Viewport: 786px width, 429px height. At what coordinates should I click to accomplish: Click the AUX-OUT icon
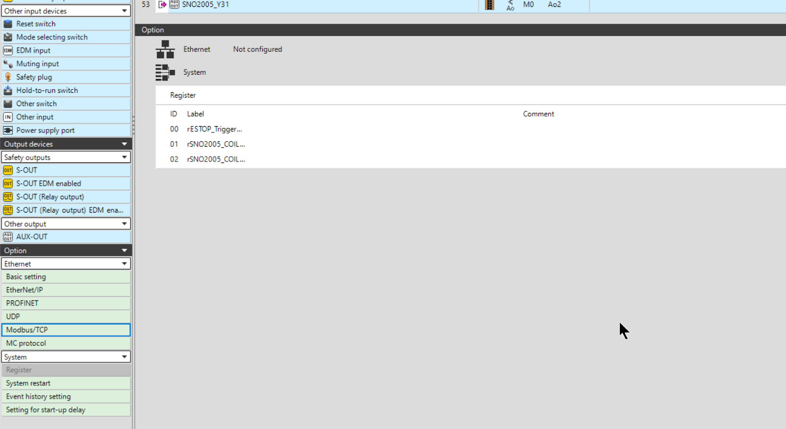(x=8, y=237)
